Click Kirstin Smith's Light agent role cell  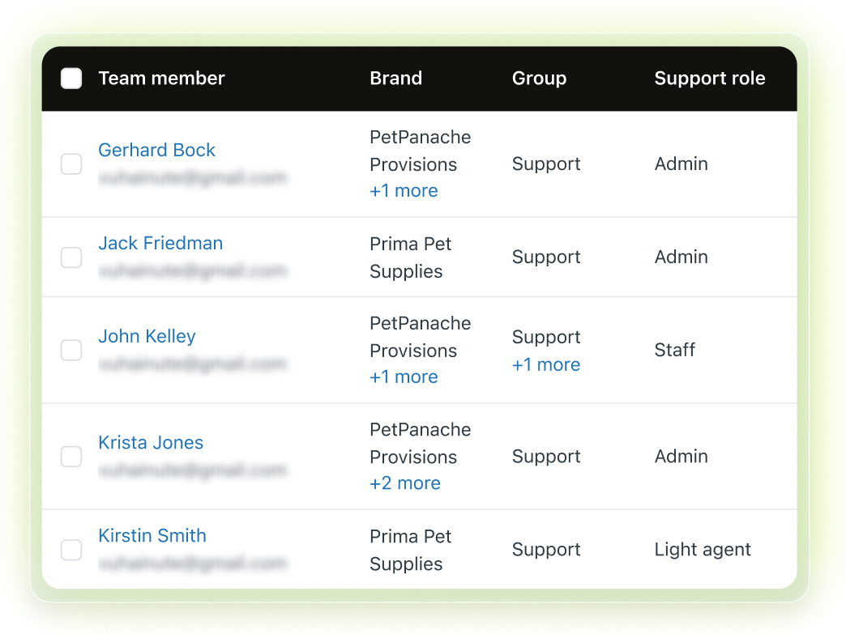coord(703,550)
